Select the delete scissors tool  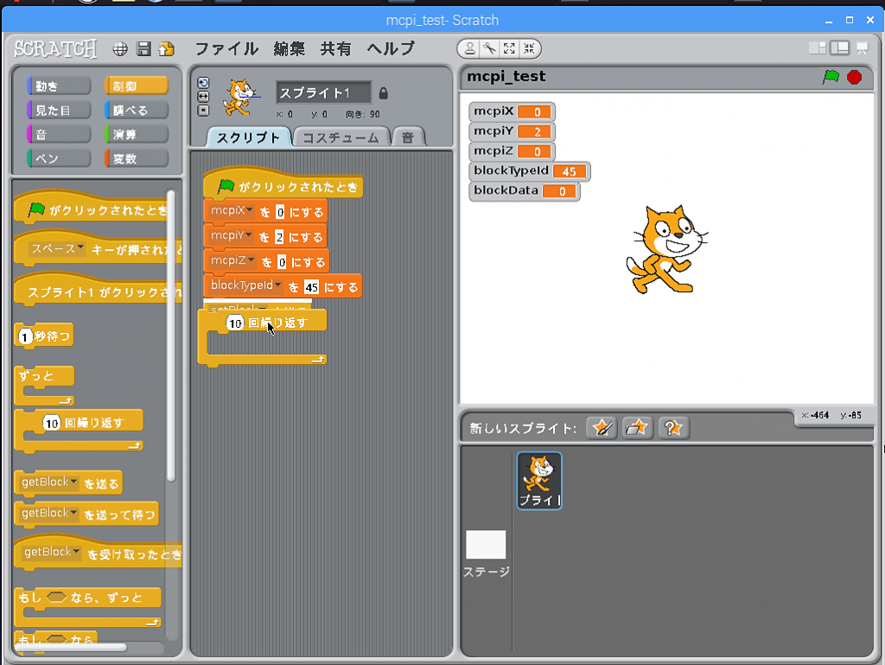pyautogui.click(x=489, y=48)
